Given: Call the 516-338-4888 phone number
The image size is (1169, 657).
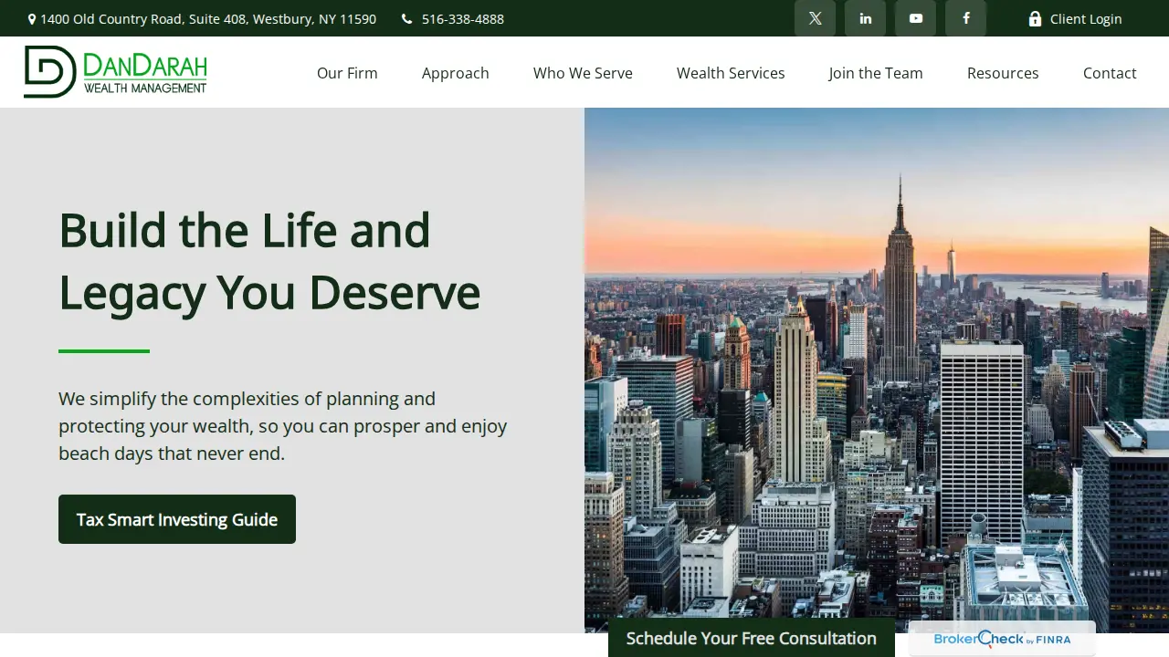Looking at the screenshot, I should coord(463,18).
